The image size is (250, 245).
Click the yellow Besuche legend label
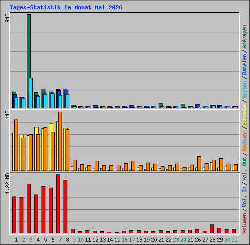pyautogui.click(x=245, y=115)
